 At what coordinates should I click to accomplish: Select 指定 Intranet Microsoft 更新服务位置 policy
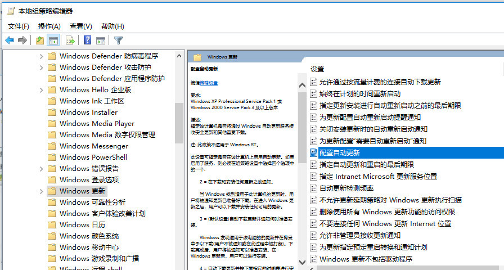click(x=378, y=177)
